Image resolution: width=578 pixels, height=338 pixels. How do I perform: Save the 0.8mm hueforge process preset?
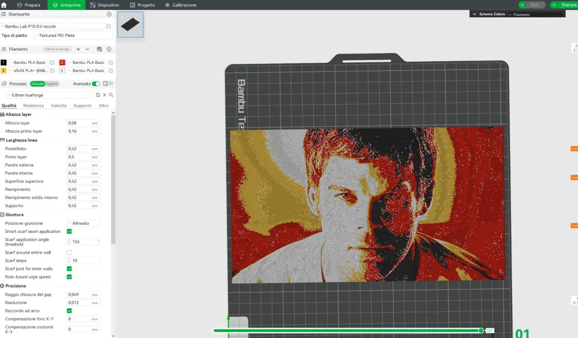(98, 95)
